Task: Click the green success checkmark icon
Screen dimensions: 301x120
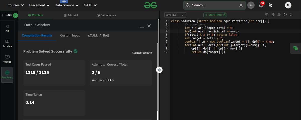Action: click(76, 51)
